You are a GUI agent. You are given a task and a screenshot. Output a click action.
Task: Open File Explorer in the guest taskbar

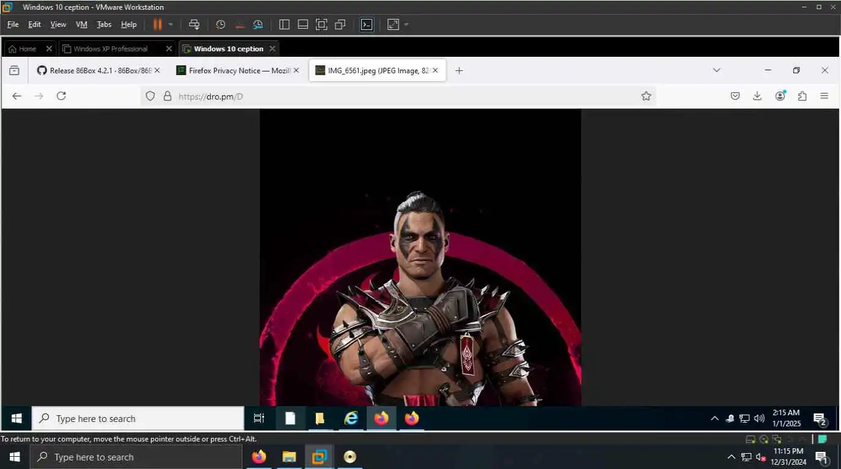(320, 418)
